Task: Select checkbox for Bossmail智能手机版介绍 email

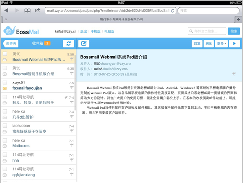Action: 5,68
